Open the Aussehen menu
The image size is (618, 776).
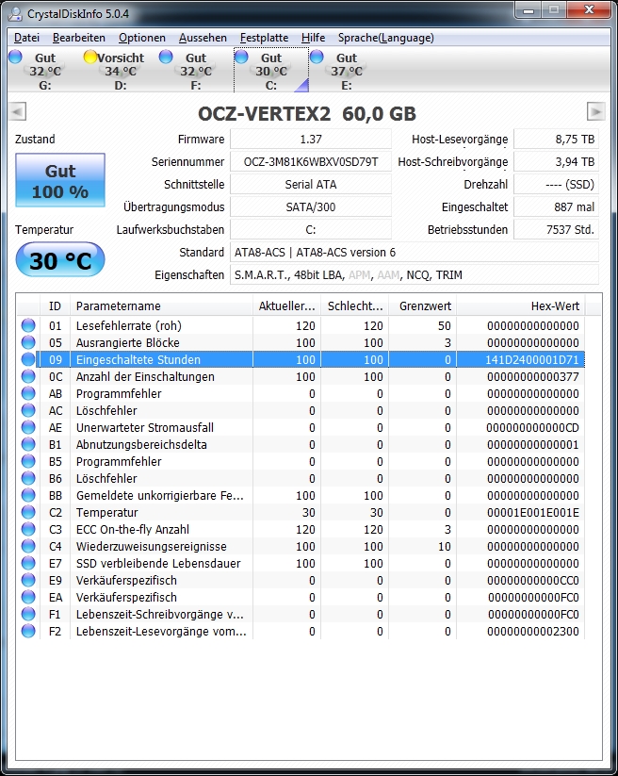[x=203, y=38]
